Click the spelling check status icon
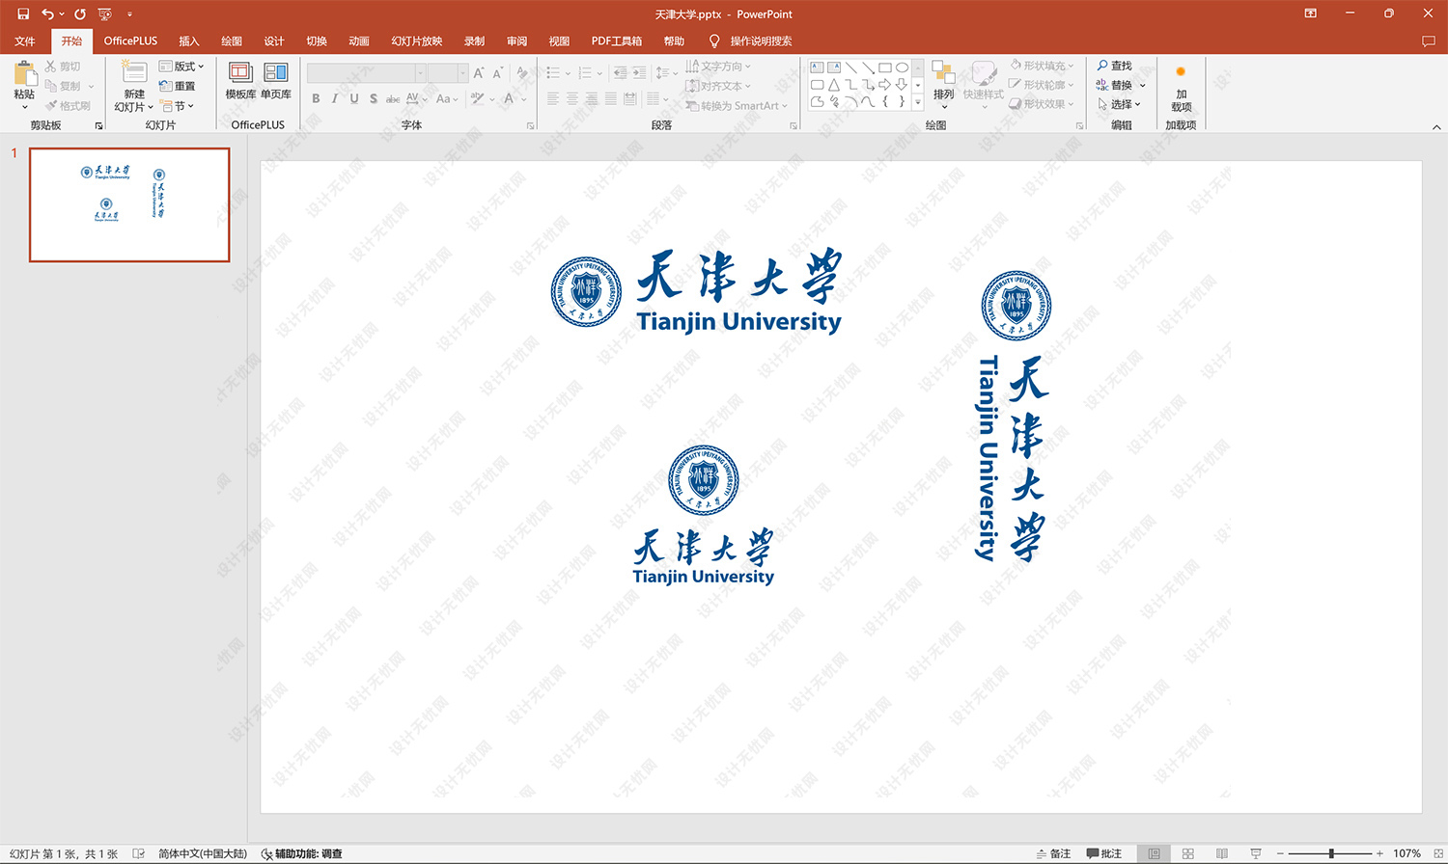Screen dimensions: 1448x864 (139, 853)
